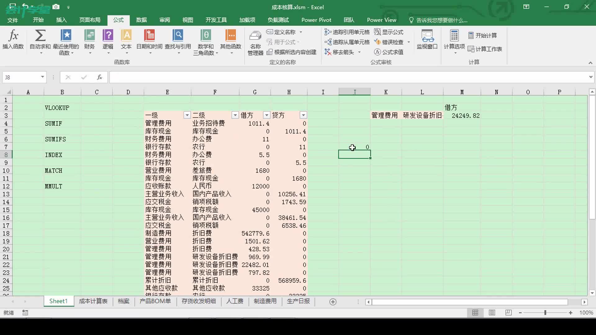
Task: Switch to the 成本计算表 sheet
Action: point(93,301)
